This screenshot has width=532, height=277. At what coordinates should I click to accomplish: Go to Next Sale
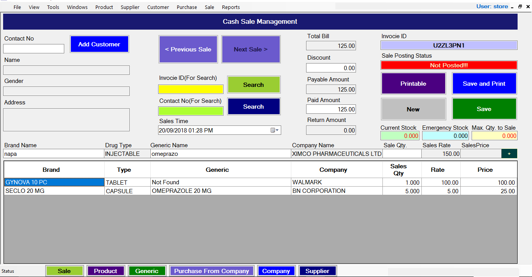(251, 49)
